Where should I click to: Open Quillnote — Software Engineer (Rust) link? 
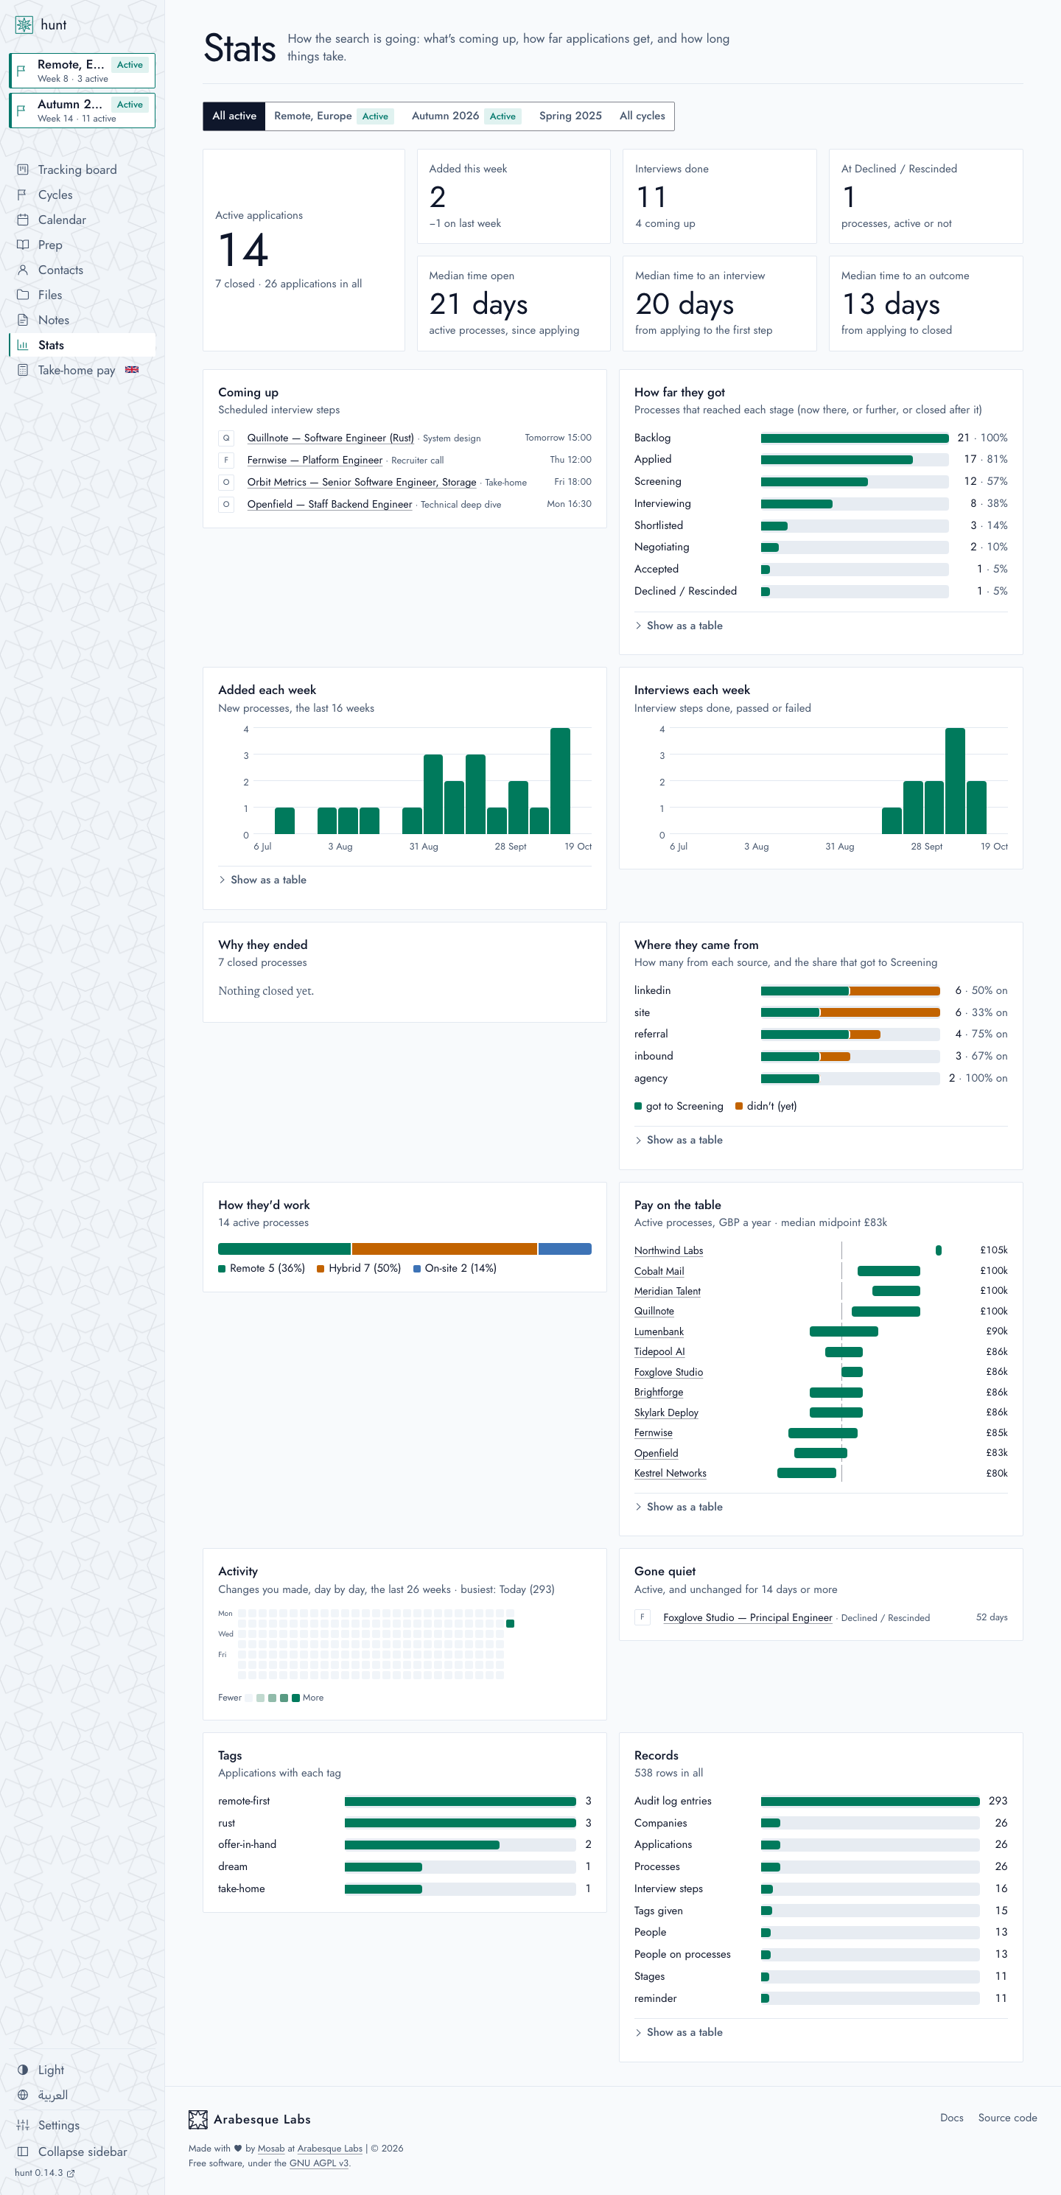pyautogui.click(x=331, y=438)
